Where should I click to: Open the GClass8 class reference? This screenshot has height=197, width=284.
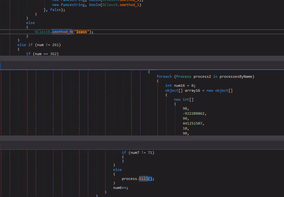[x=43, y=32]
